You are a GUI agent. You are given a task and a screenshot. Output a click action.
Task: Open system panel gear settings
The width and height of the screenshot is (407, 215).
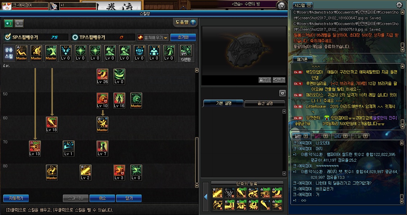coord(399,5)
